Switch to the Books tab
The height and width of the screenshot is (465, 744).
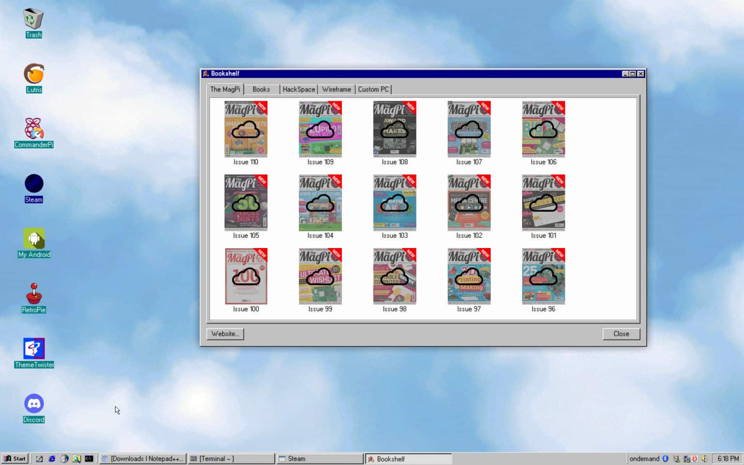[261, 89]
